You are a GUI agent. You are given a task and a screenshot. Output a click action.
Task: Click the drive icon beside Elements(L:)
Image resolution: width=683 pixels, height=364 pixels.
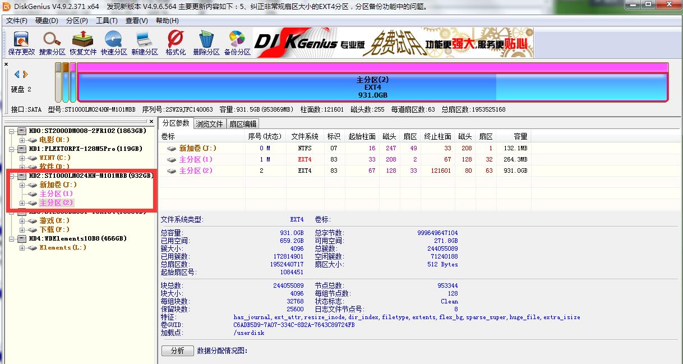click(x=33, y=247)
